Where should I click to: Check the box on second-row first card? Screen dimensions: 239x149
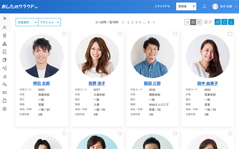[64, 133]
